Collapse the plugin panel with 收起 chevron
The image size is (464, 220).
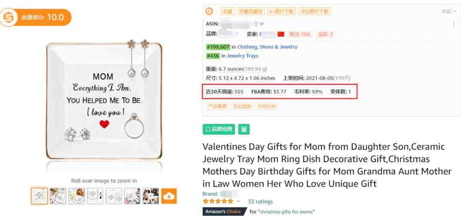pyautogui.click(x=450, y=12)
